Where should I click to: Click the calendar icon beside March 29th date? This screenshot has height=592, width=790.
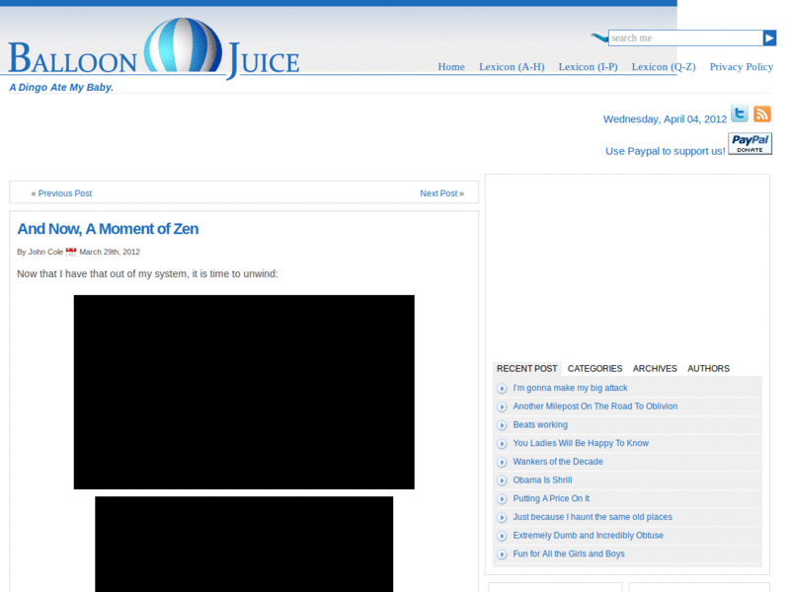click(71, 253)
